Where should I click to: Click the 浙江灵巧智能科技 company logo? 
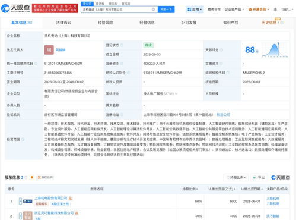pyautogui.click(x=28, y=216)
